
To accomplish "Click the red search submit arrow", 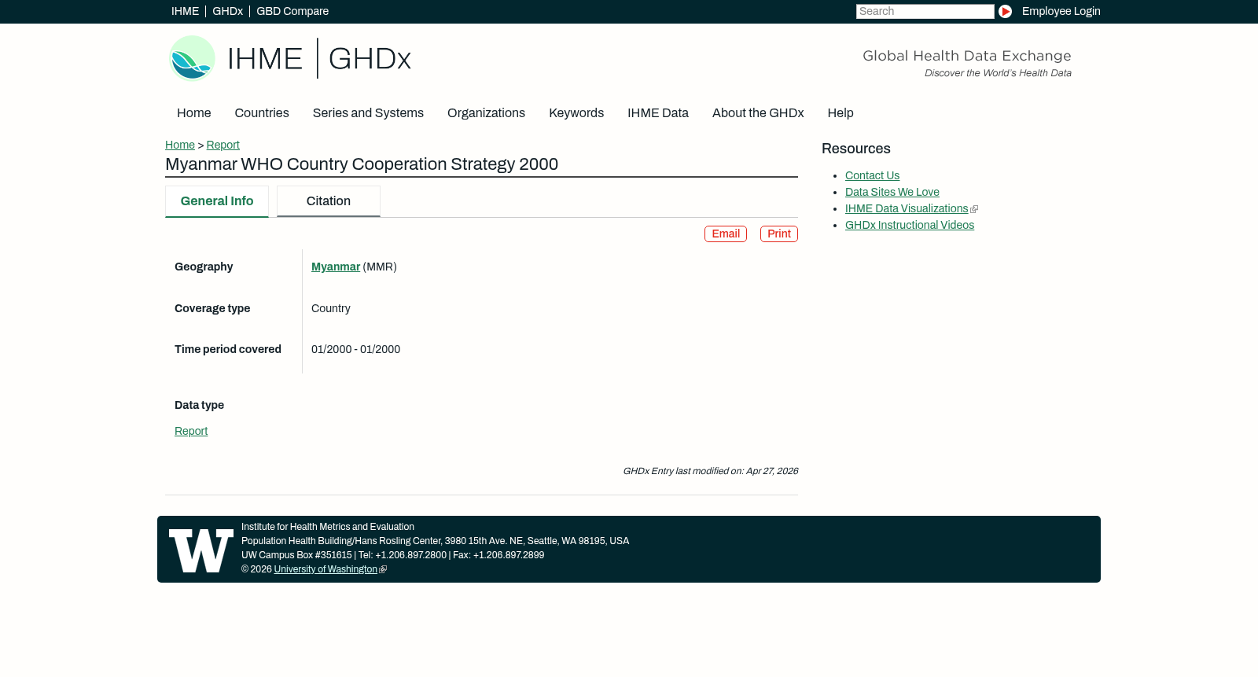I will (x=1005, y=12).
